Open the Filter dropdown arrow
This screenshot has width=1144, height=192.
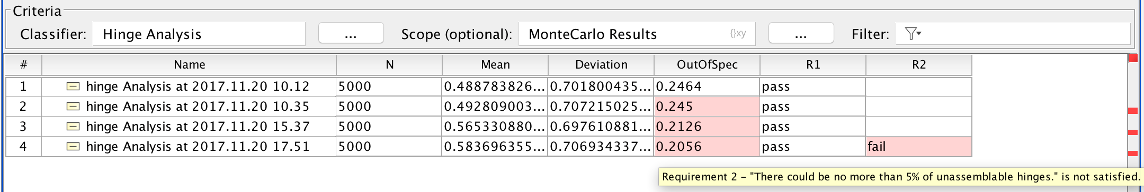(x=919, y=34)
